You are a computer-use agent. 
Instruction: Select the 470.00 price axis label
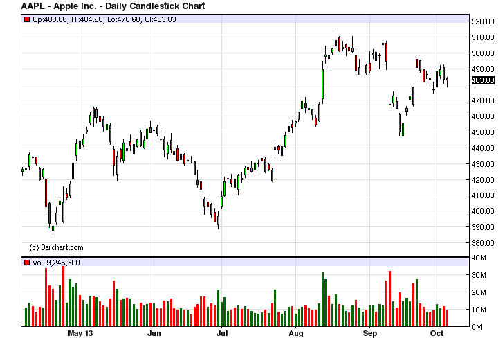[483, 100]
